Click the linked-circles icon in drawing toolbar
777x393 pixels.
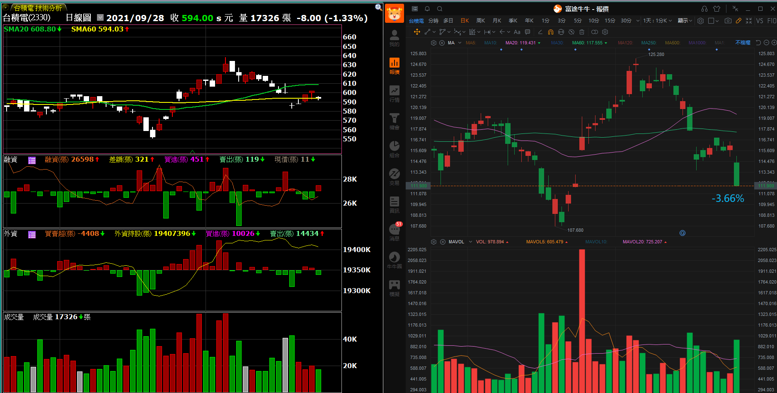click(x=595, y=32)
